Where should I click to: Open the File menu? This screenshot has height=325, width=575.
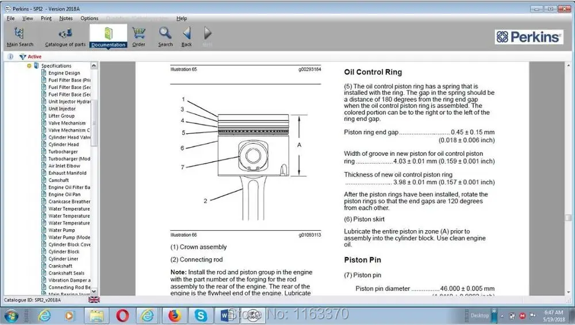10,18
